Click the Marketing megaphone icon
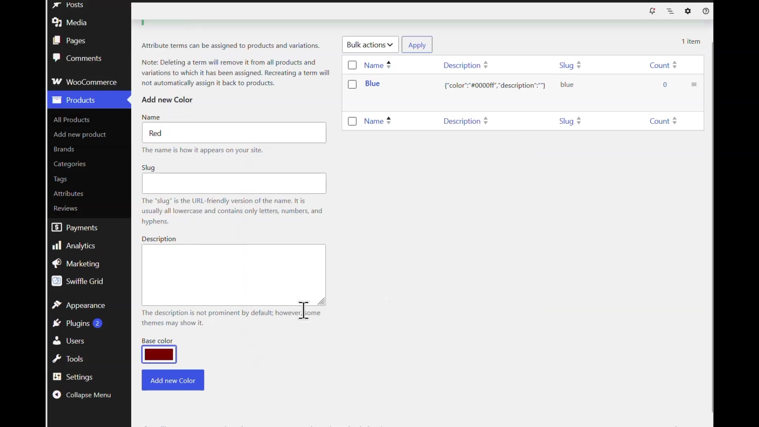Image resolution: width=759 pixels, height=427 pixels. (57, 263)
